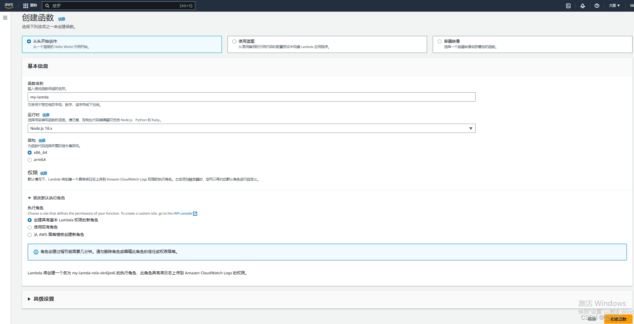Click the role name text my-lamda-role-skr6jot6
Viewport: 634px width, 324px height.
[94, 273]
